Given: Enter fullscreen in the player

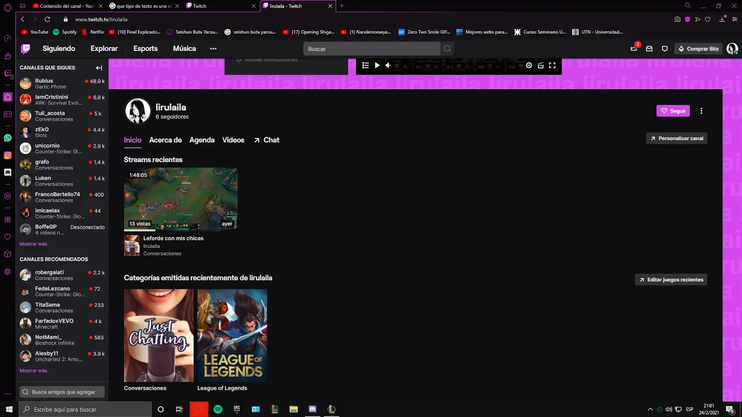Looking at the screenshot, I should (552, 65).
